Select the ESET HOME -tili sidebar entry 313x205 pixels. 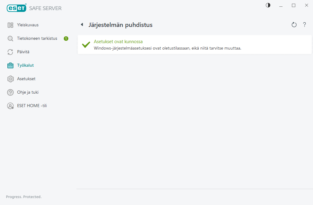(x=32, y=106)
